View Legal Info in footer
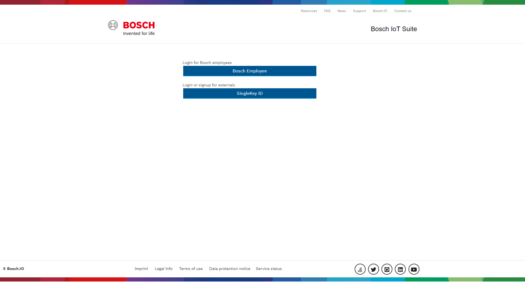 [164, 269]
